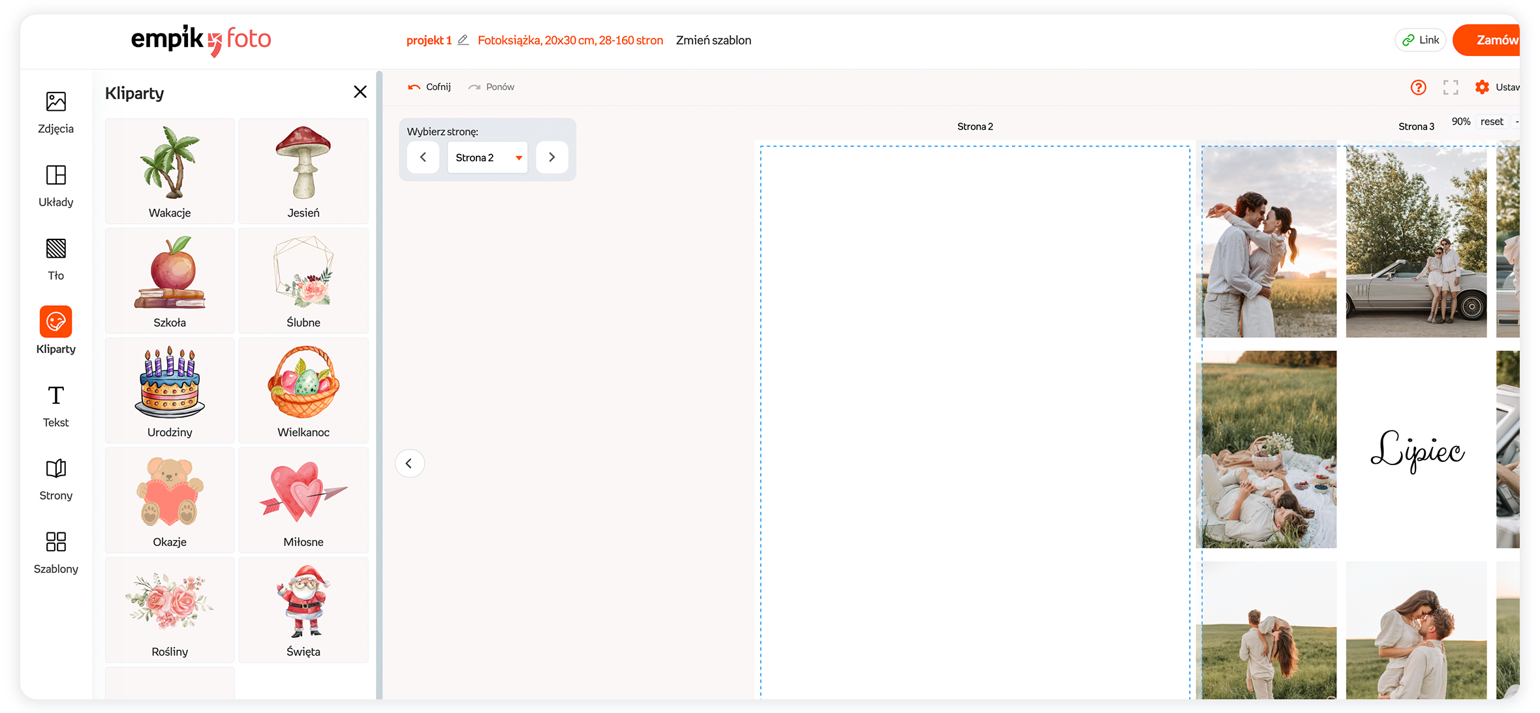The image size is (1540, 713).
Task: Go to next page with right chevron
Action: tap(552, 157)
